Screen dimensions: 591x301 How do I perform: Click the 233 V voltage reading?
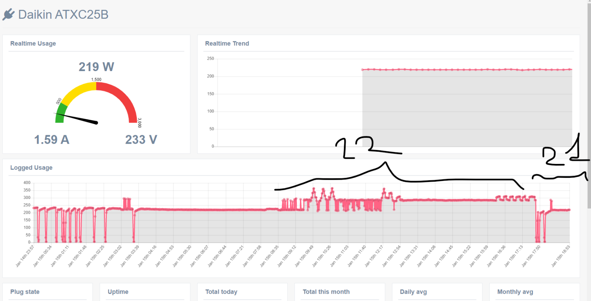(x=141, y=140)
